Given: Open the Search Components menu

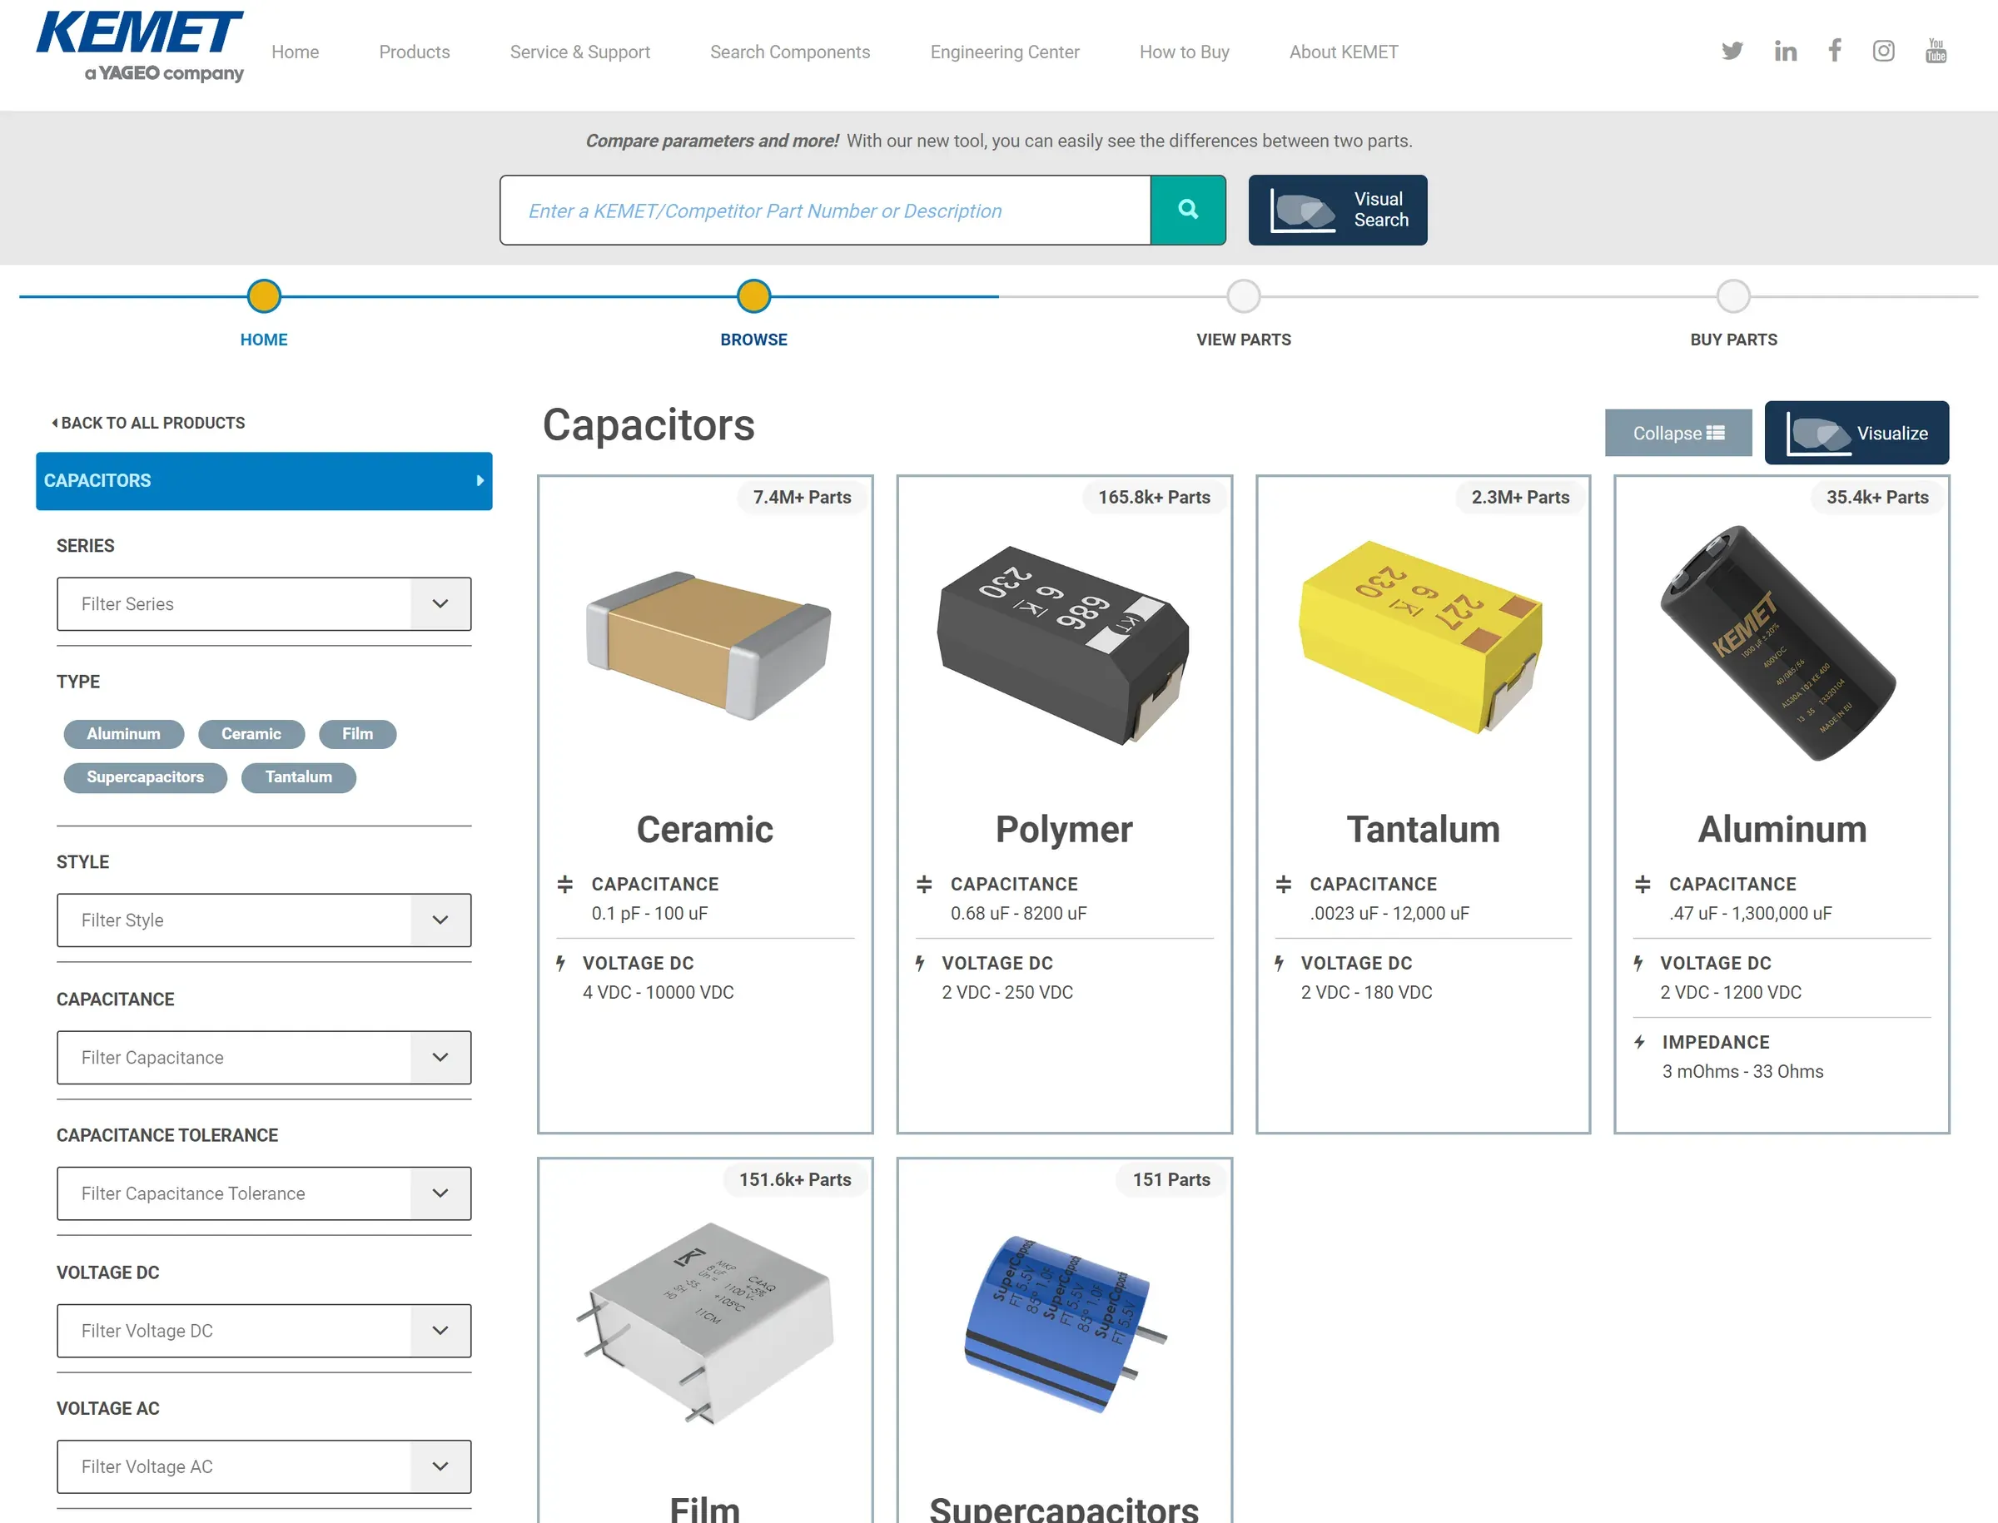Looking at the screenshot, I should point(789,52).
